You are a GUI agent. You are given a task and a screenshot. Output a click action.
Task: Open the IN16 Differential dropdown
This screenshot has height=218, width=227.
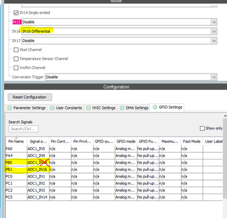(119, 31)
